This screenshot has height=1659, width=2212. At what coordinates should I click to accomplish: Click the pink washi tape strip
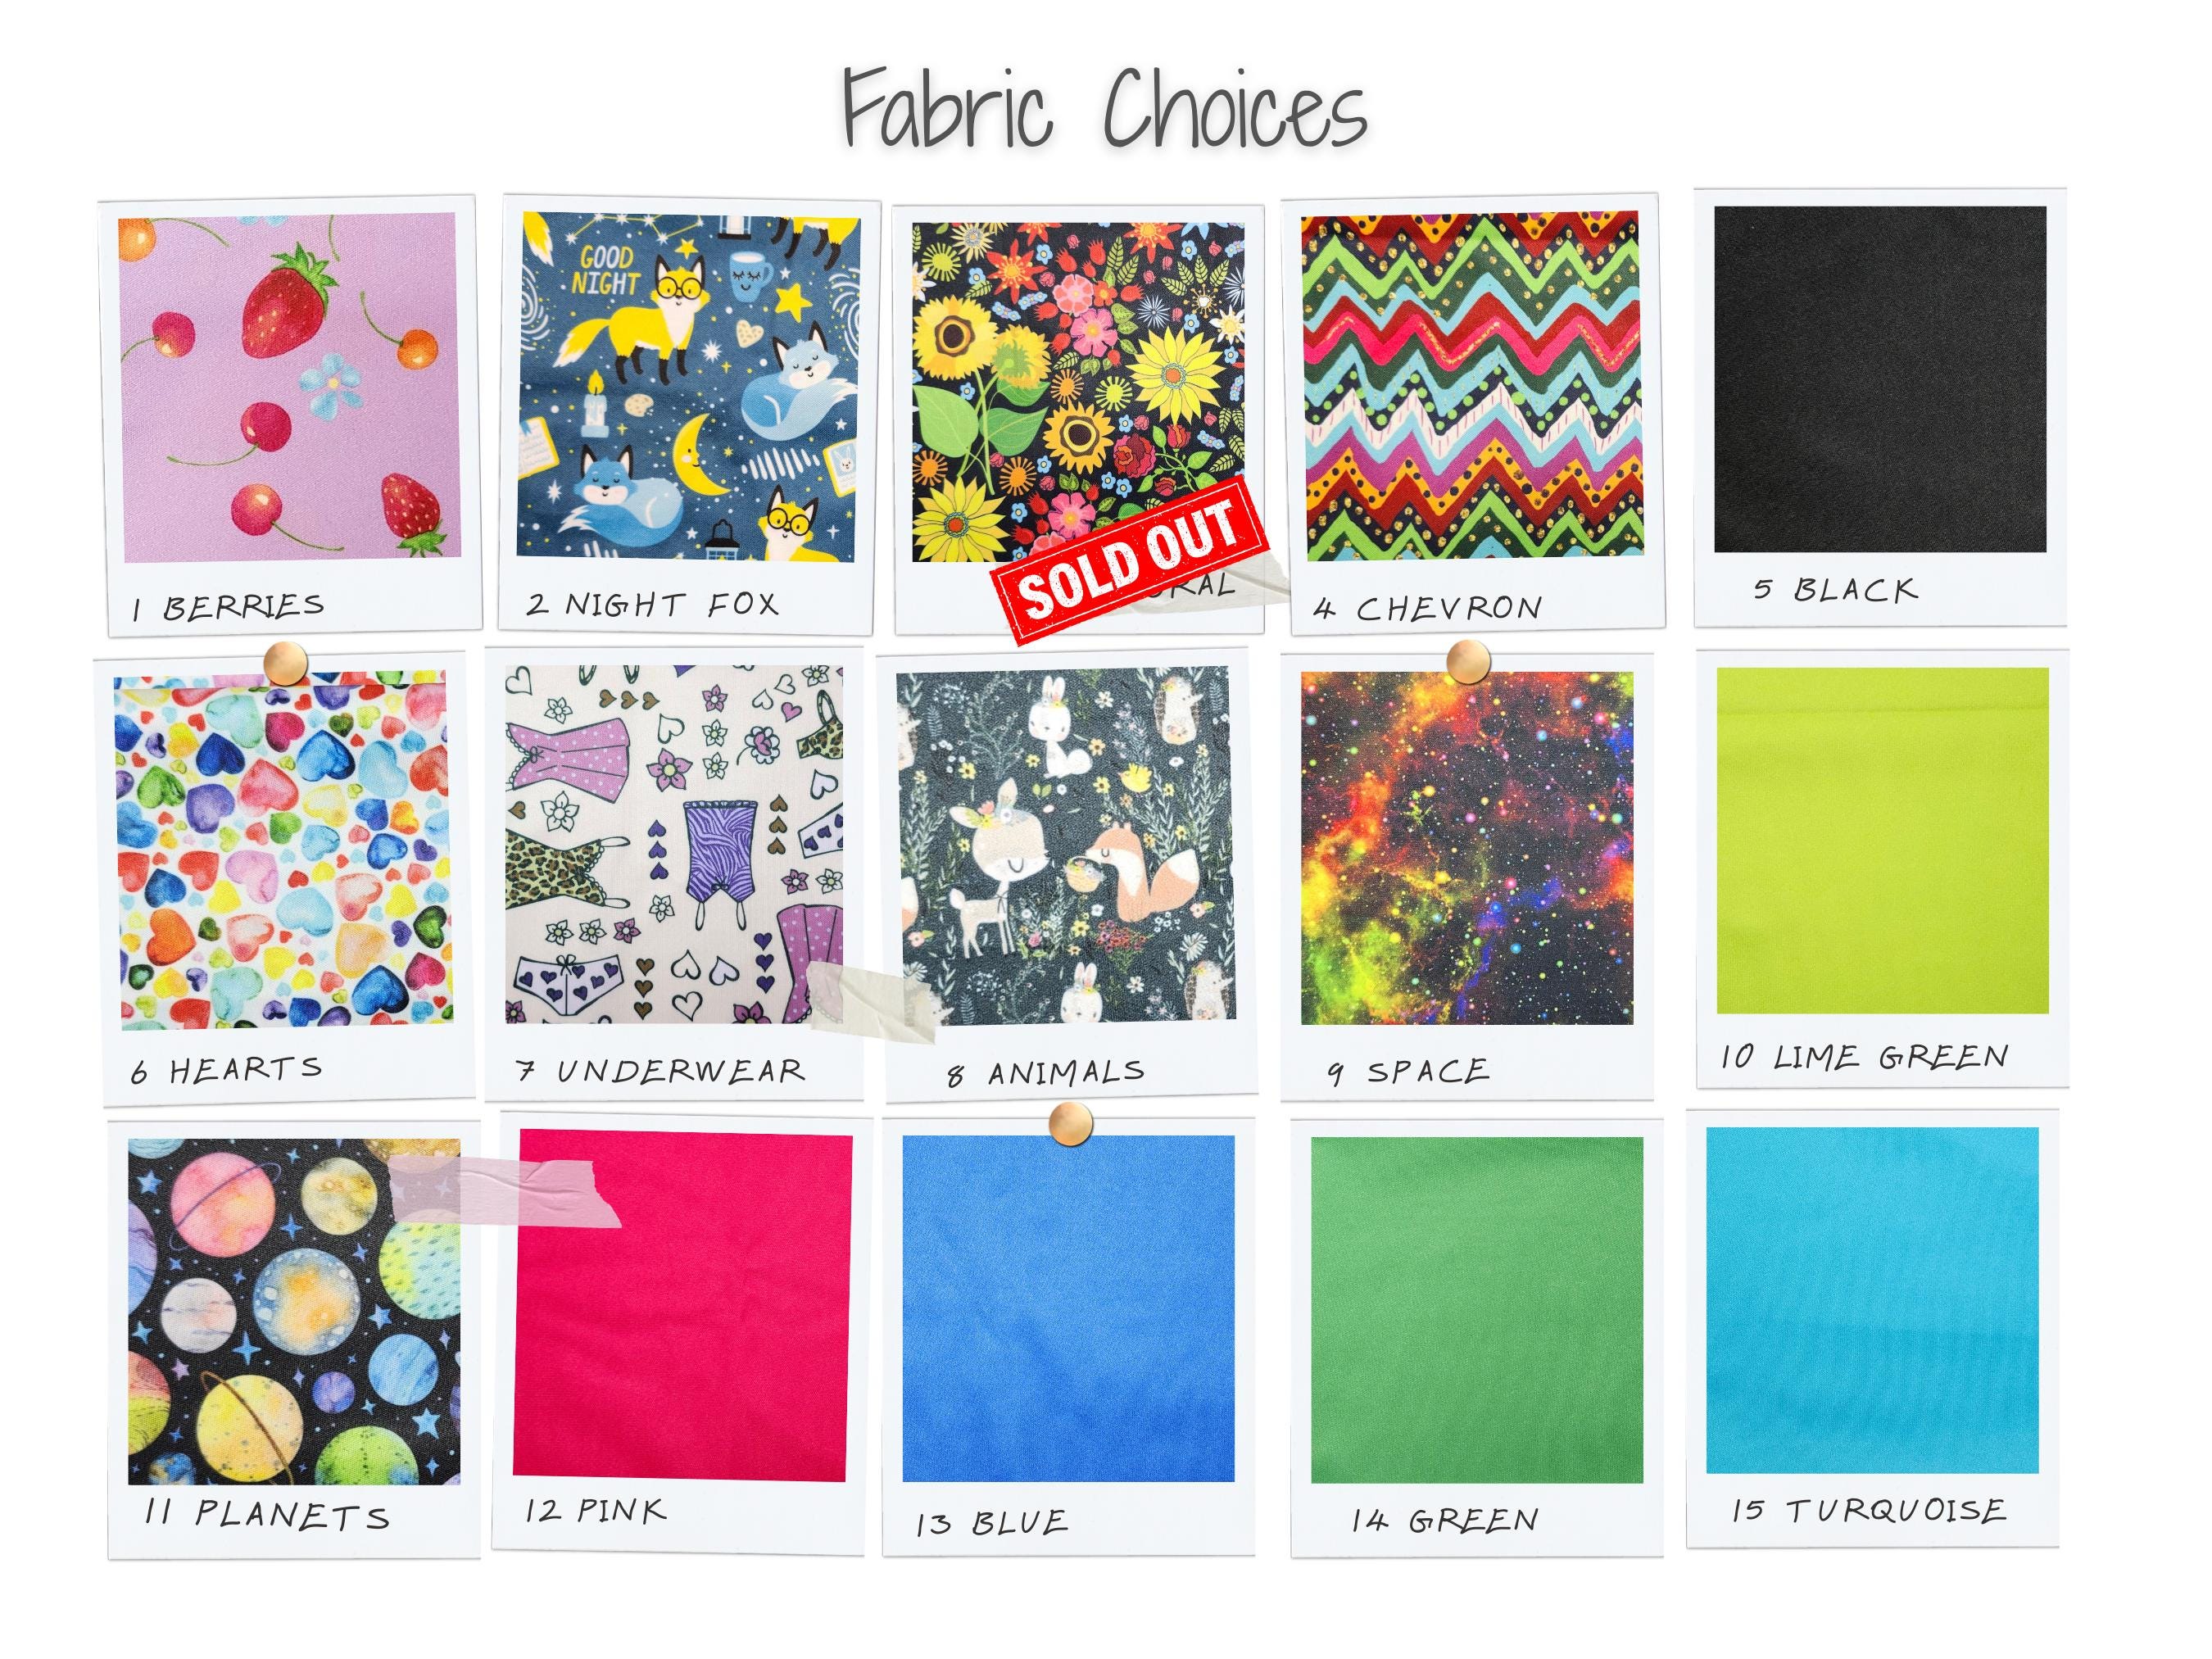coord(504,1190)
